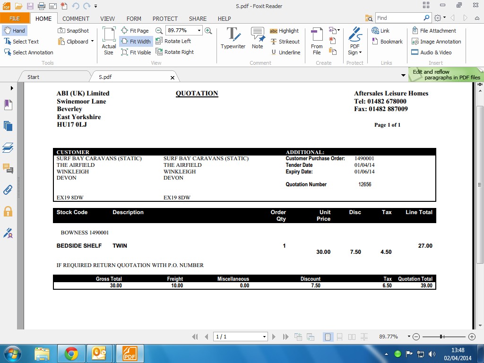Expand the PDF Sign dropdown
The height and width of the screenshot is (363, 484).
360,52
